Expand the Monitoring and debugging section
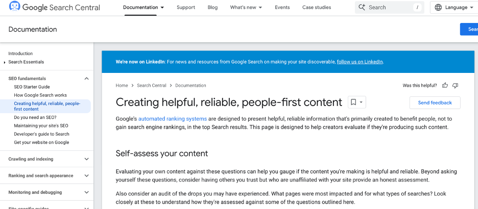Screen dimensions: 478x209 point(86,193)
